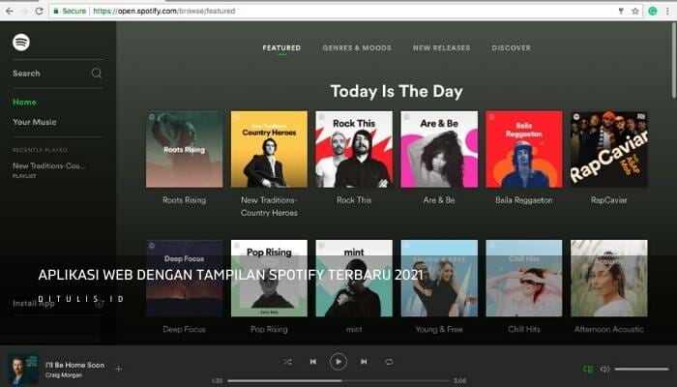Go to Home in sidebar

[24, 102]
